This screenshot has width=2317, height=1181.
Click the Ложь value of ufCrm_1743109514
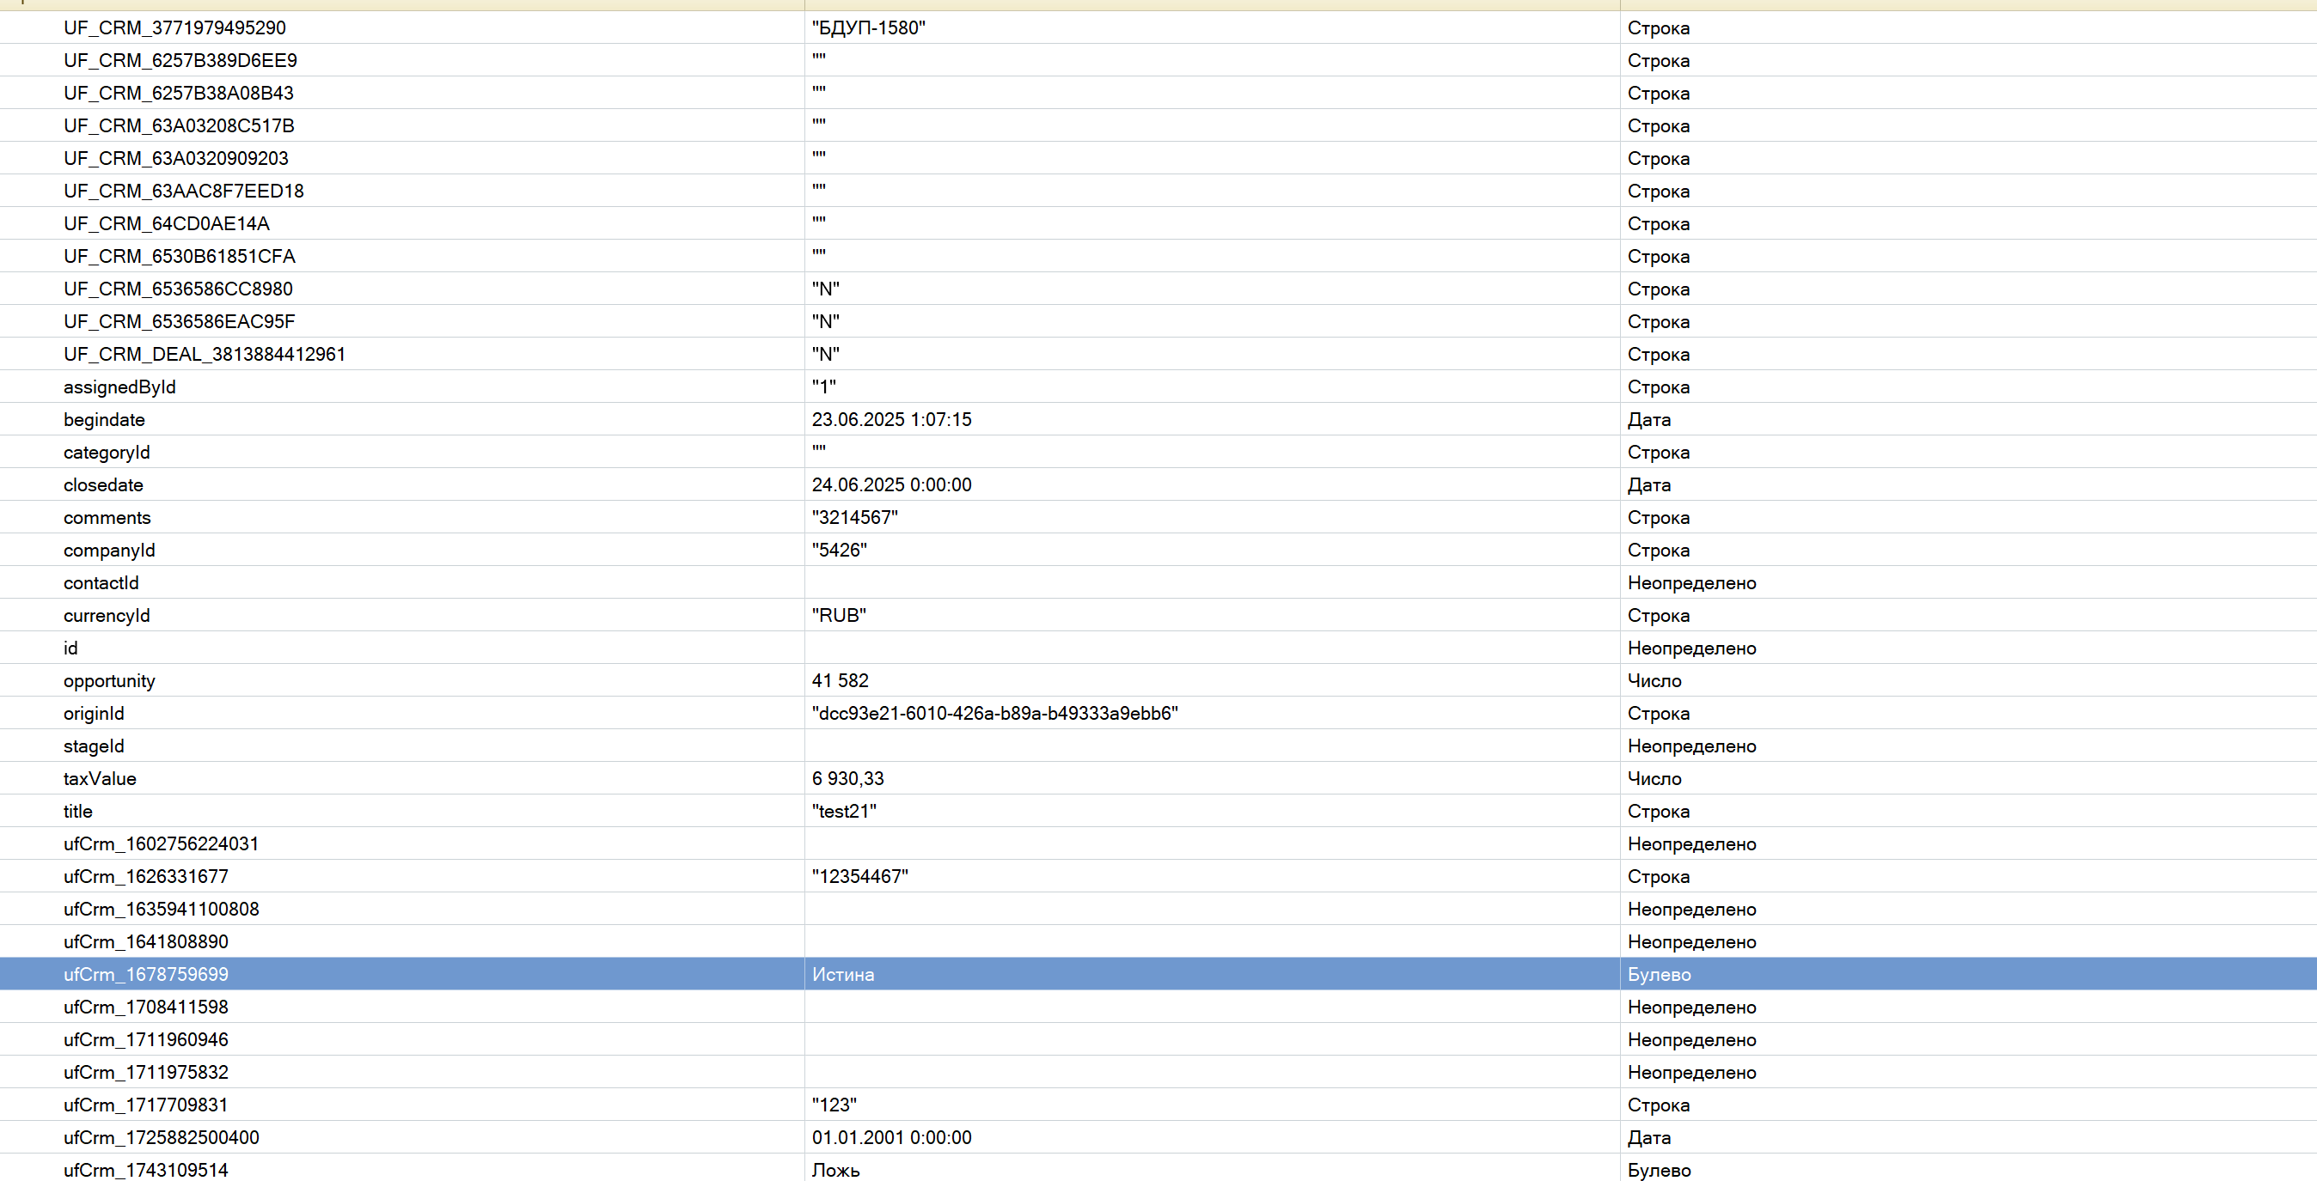(835, 1170)
